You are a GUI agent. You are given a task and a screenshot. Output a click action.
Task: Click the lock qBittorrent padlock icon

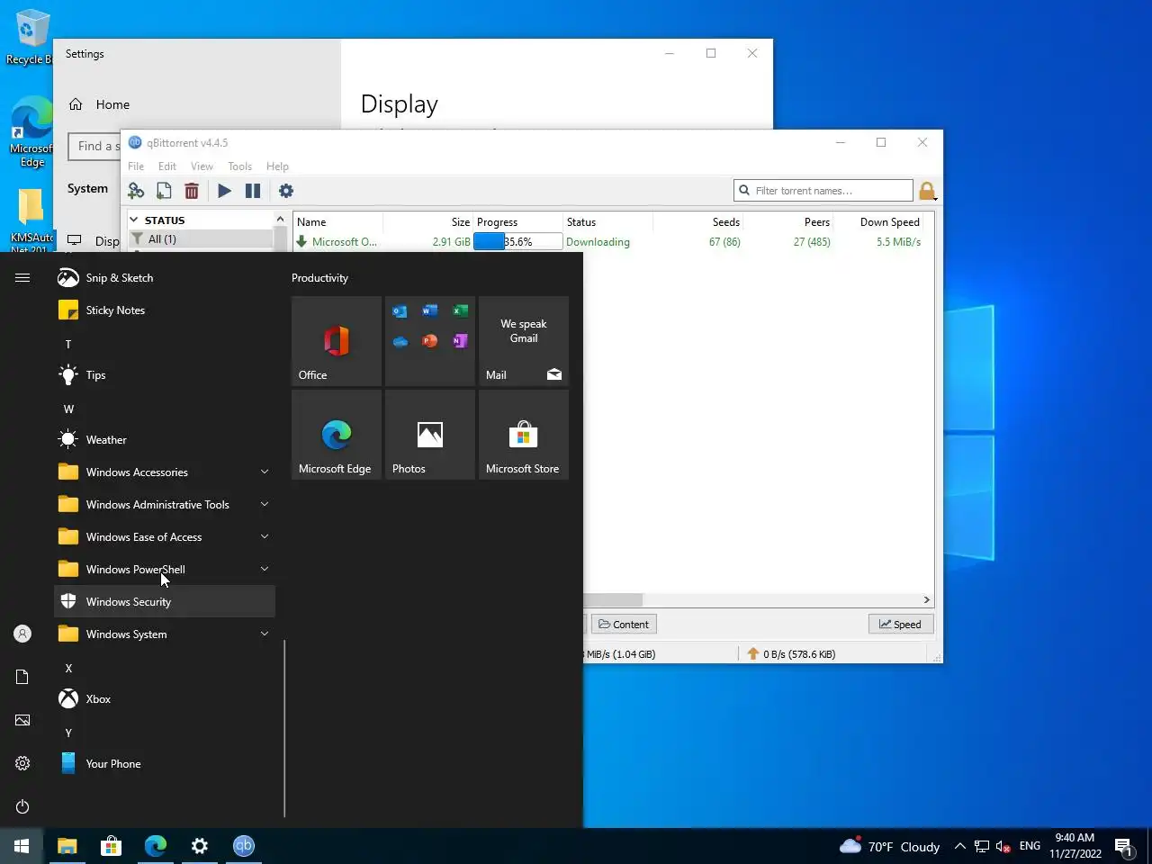click(x=927, y=191)
